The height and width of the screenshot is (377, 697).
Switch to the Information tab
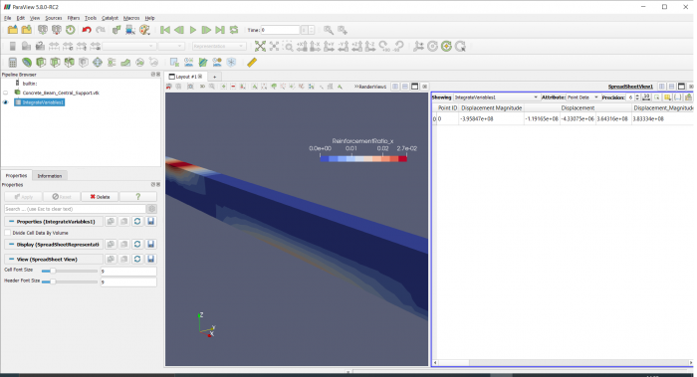point(50,176)
